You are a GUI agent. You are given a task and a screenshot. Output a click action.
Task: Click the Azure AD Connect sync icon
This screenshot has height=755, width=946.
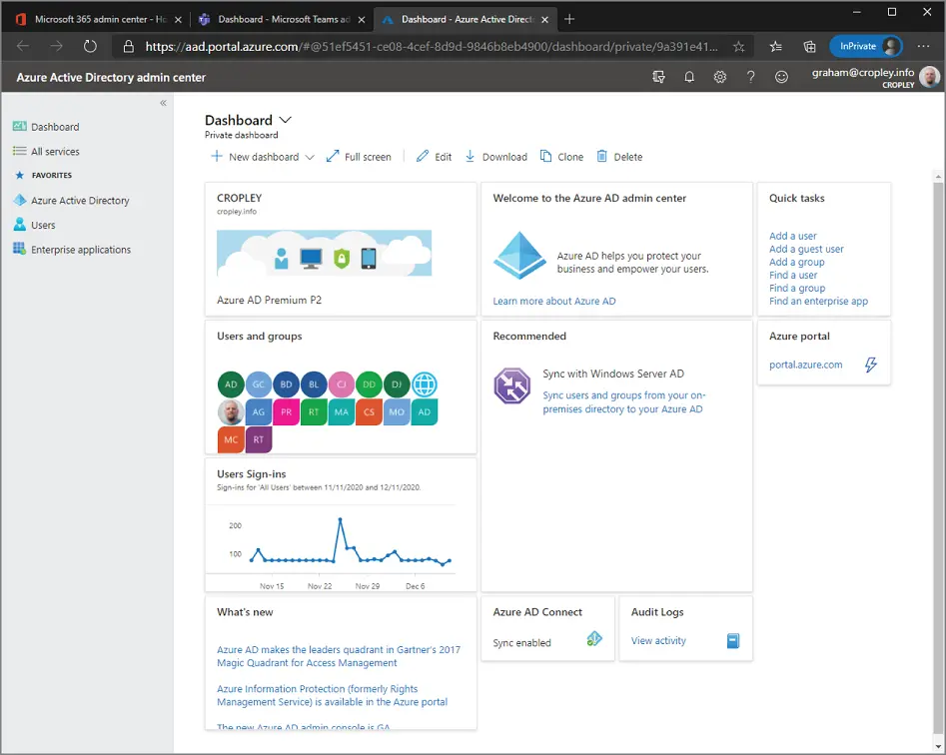pyautogui.click(x=594, y=640)
